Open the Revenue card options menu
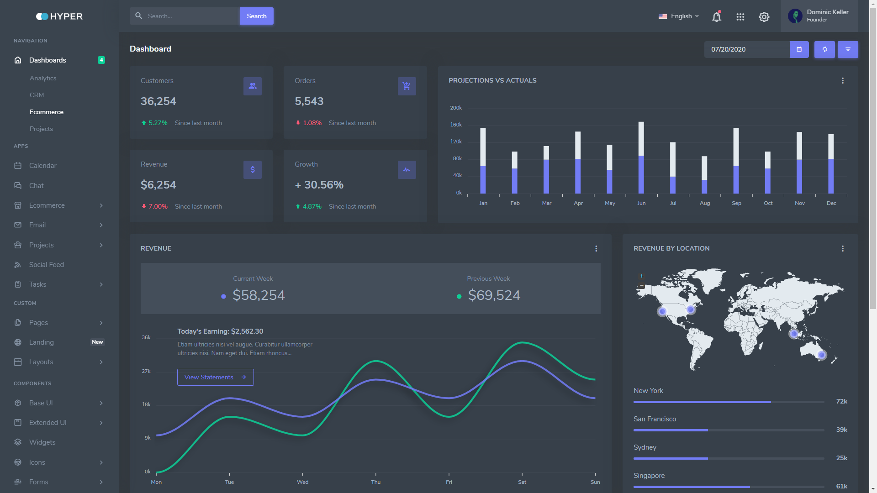 tap(596, 249)
